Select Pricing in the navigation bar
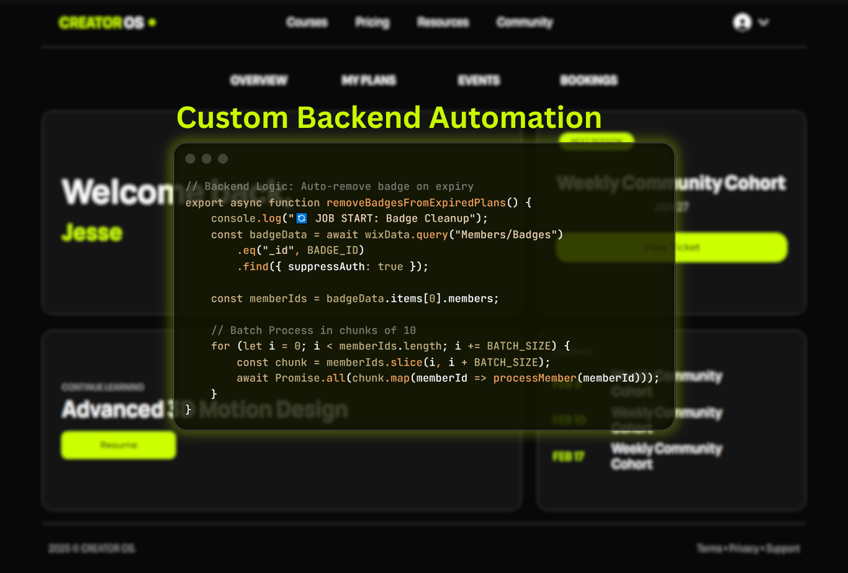The height and width of the screenshot is (573, 848). 372,22
